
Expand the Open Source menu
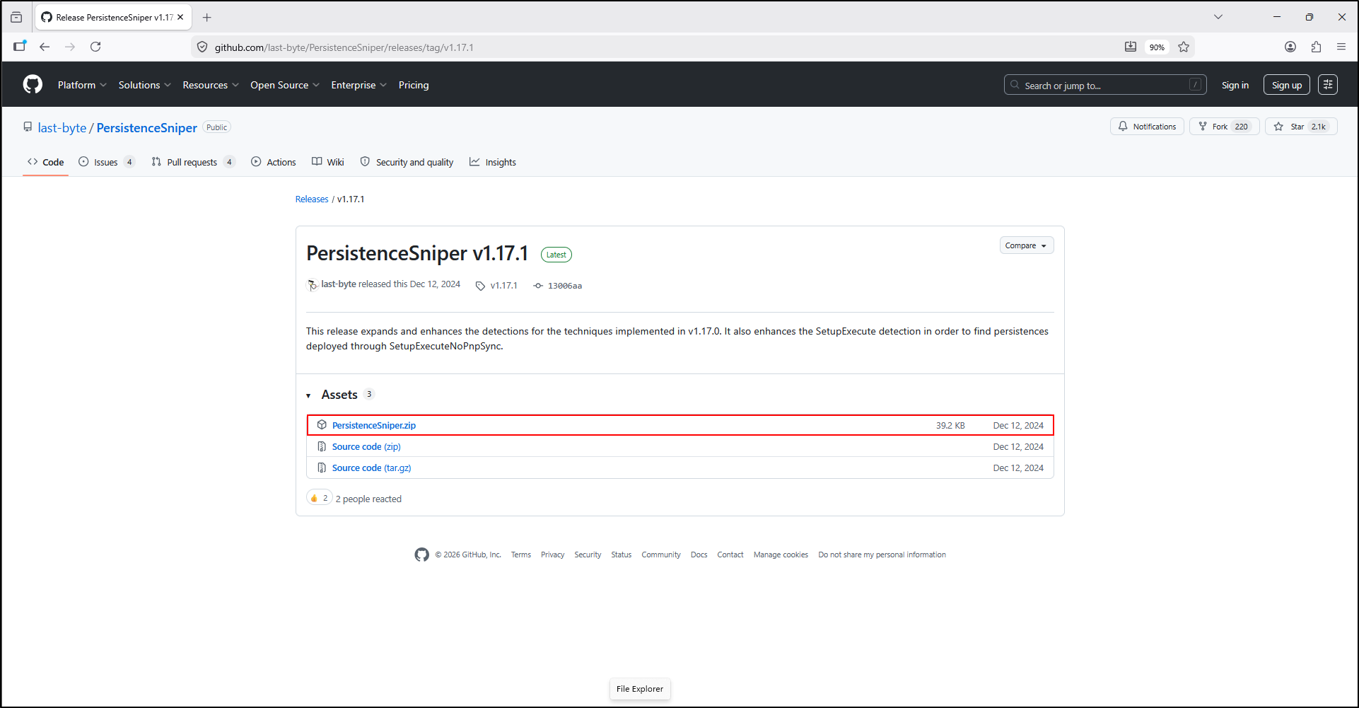(285, 85)
